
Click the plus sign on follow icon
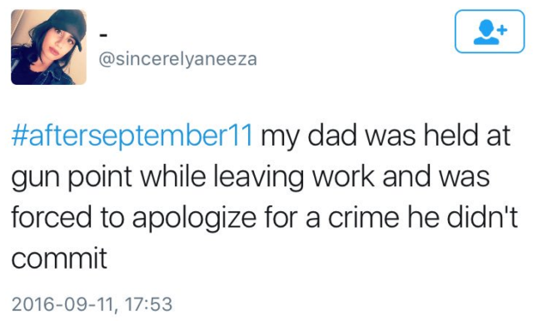(x=502, y=30)
